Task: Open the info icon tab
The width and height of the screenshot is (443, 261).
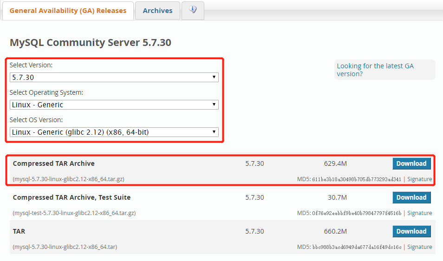Action: (x=193, y=11)
